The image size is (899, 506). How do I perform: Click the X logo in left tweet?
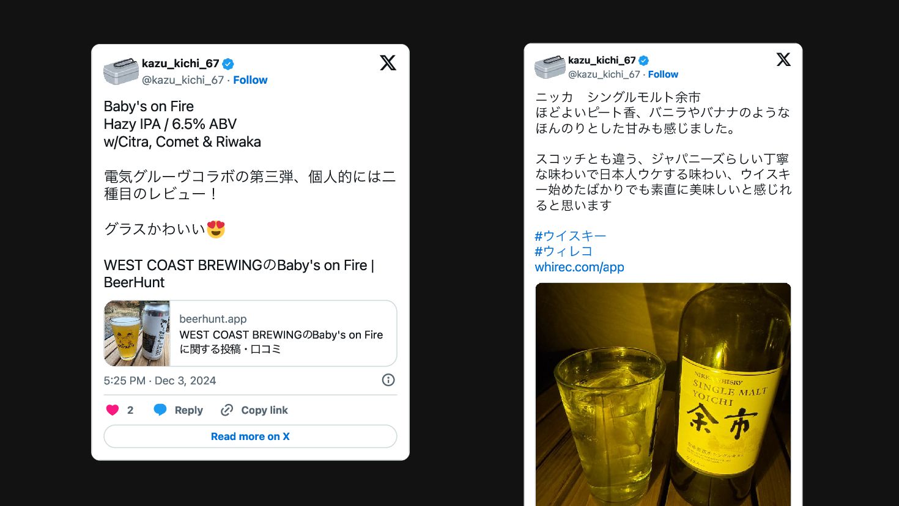tap(388, 63)
